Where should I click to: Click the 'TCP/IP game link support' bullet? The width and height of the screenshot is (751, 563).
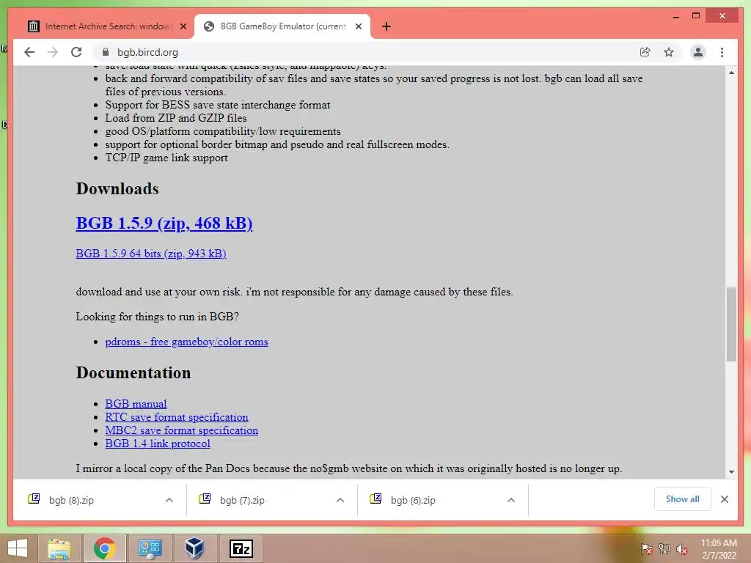(166, 158)
